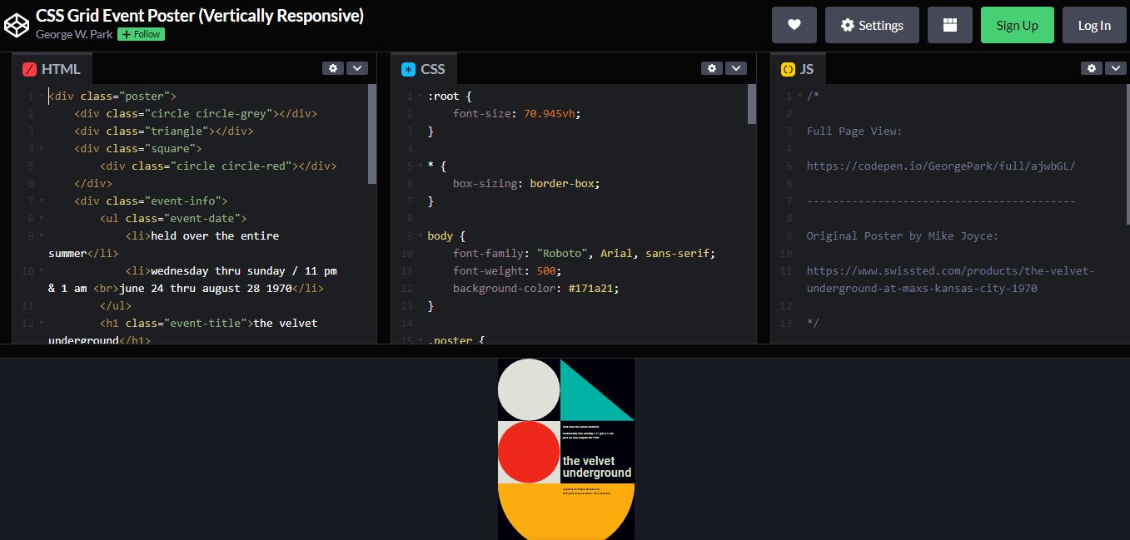Change the editor layout view

coord(950,25)
